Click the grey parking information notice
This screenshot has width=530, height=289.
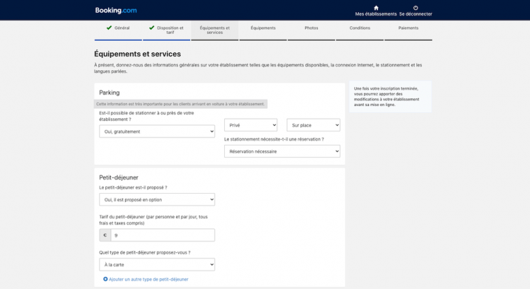(x=181, y=104)
